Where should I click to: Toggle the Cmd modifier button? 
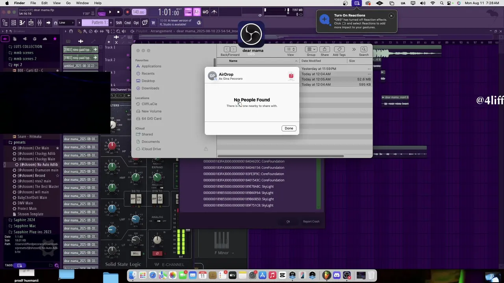(x=128, y=22)
